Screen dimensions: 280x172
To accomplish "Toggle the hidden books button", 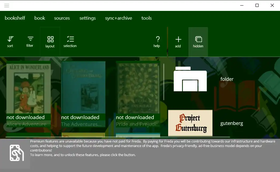I will pos(198,42).
